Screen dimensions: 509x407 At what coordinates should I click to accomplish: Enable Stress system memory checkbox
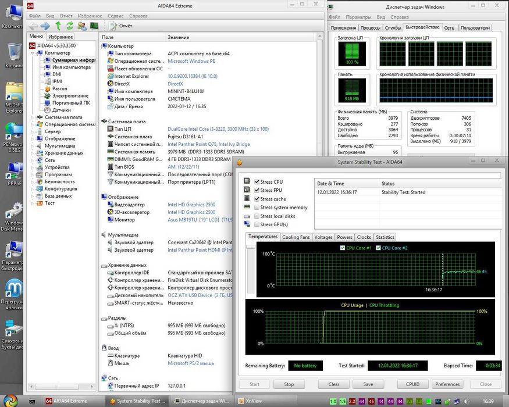(x=257, y=208)
